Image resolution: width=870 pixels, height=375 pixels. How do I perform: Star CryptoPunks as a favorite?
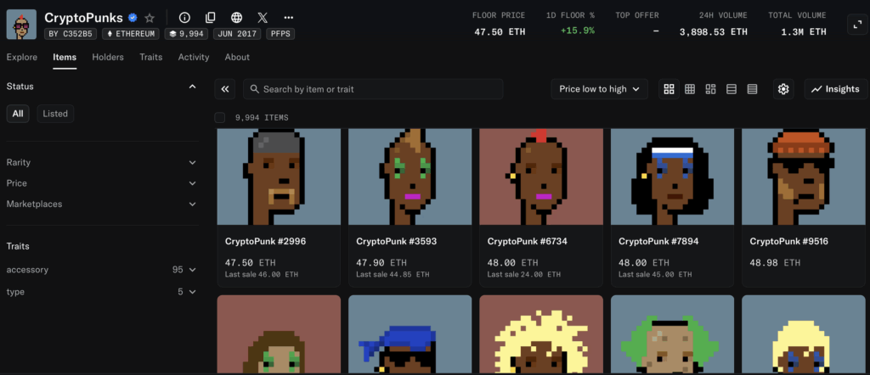tap(150, 18)
